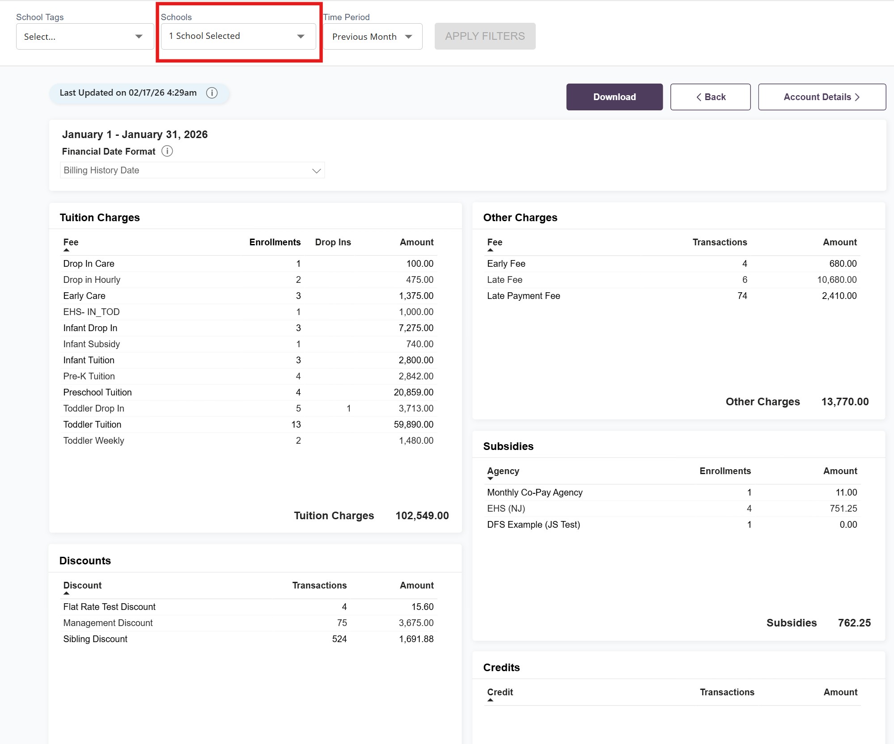Click info icon beside Last Updated timestamp

click(212, 93)
